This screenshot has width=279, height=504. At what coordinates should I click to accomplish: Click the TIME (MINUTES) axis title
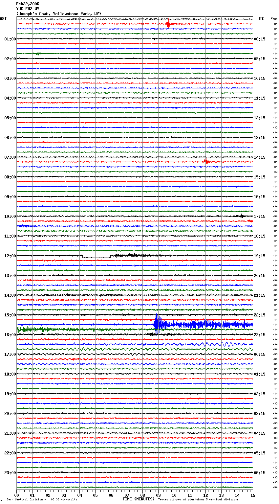(139, 499)
